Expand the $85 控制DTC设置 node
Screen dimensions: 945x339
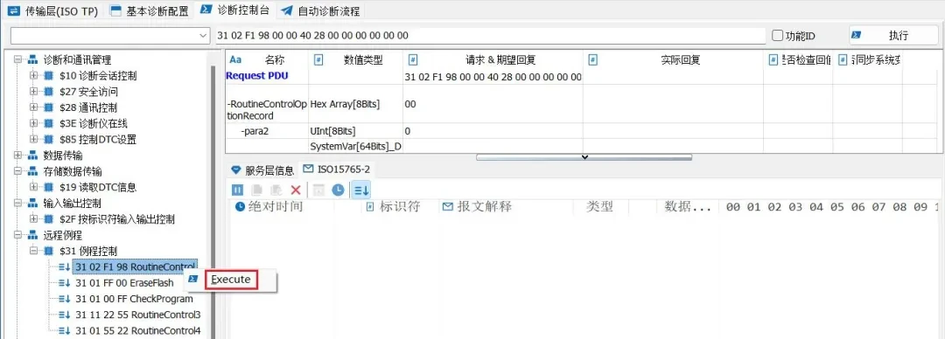coord(34,140)
